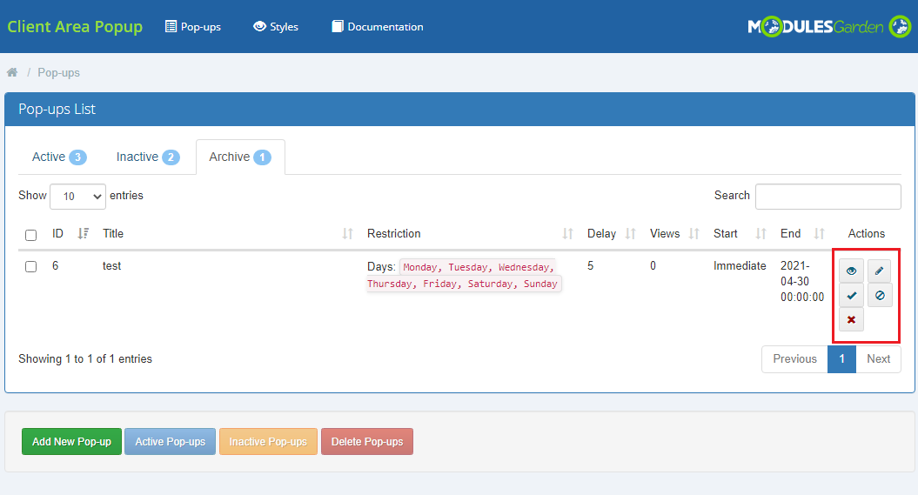Screen dimensions: 918x495
Task: Edit the test pop-up with pencil icon
Action: (x=880, y=271)
